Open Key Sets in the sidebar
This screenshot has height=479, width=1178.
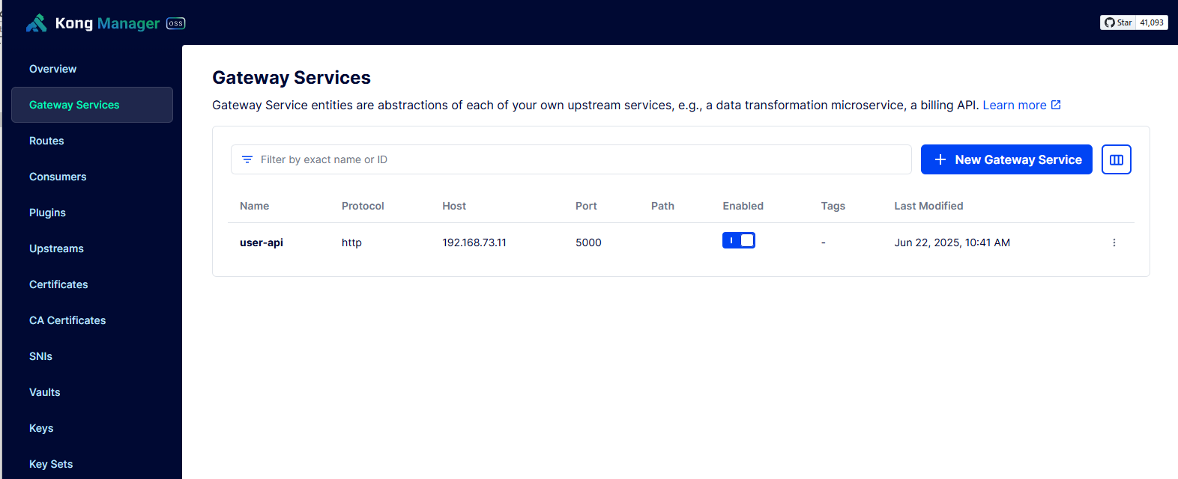[x=51, y=464]
